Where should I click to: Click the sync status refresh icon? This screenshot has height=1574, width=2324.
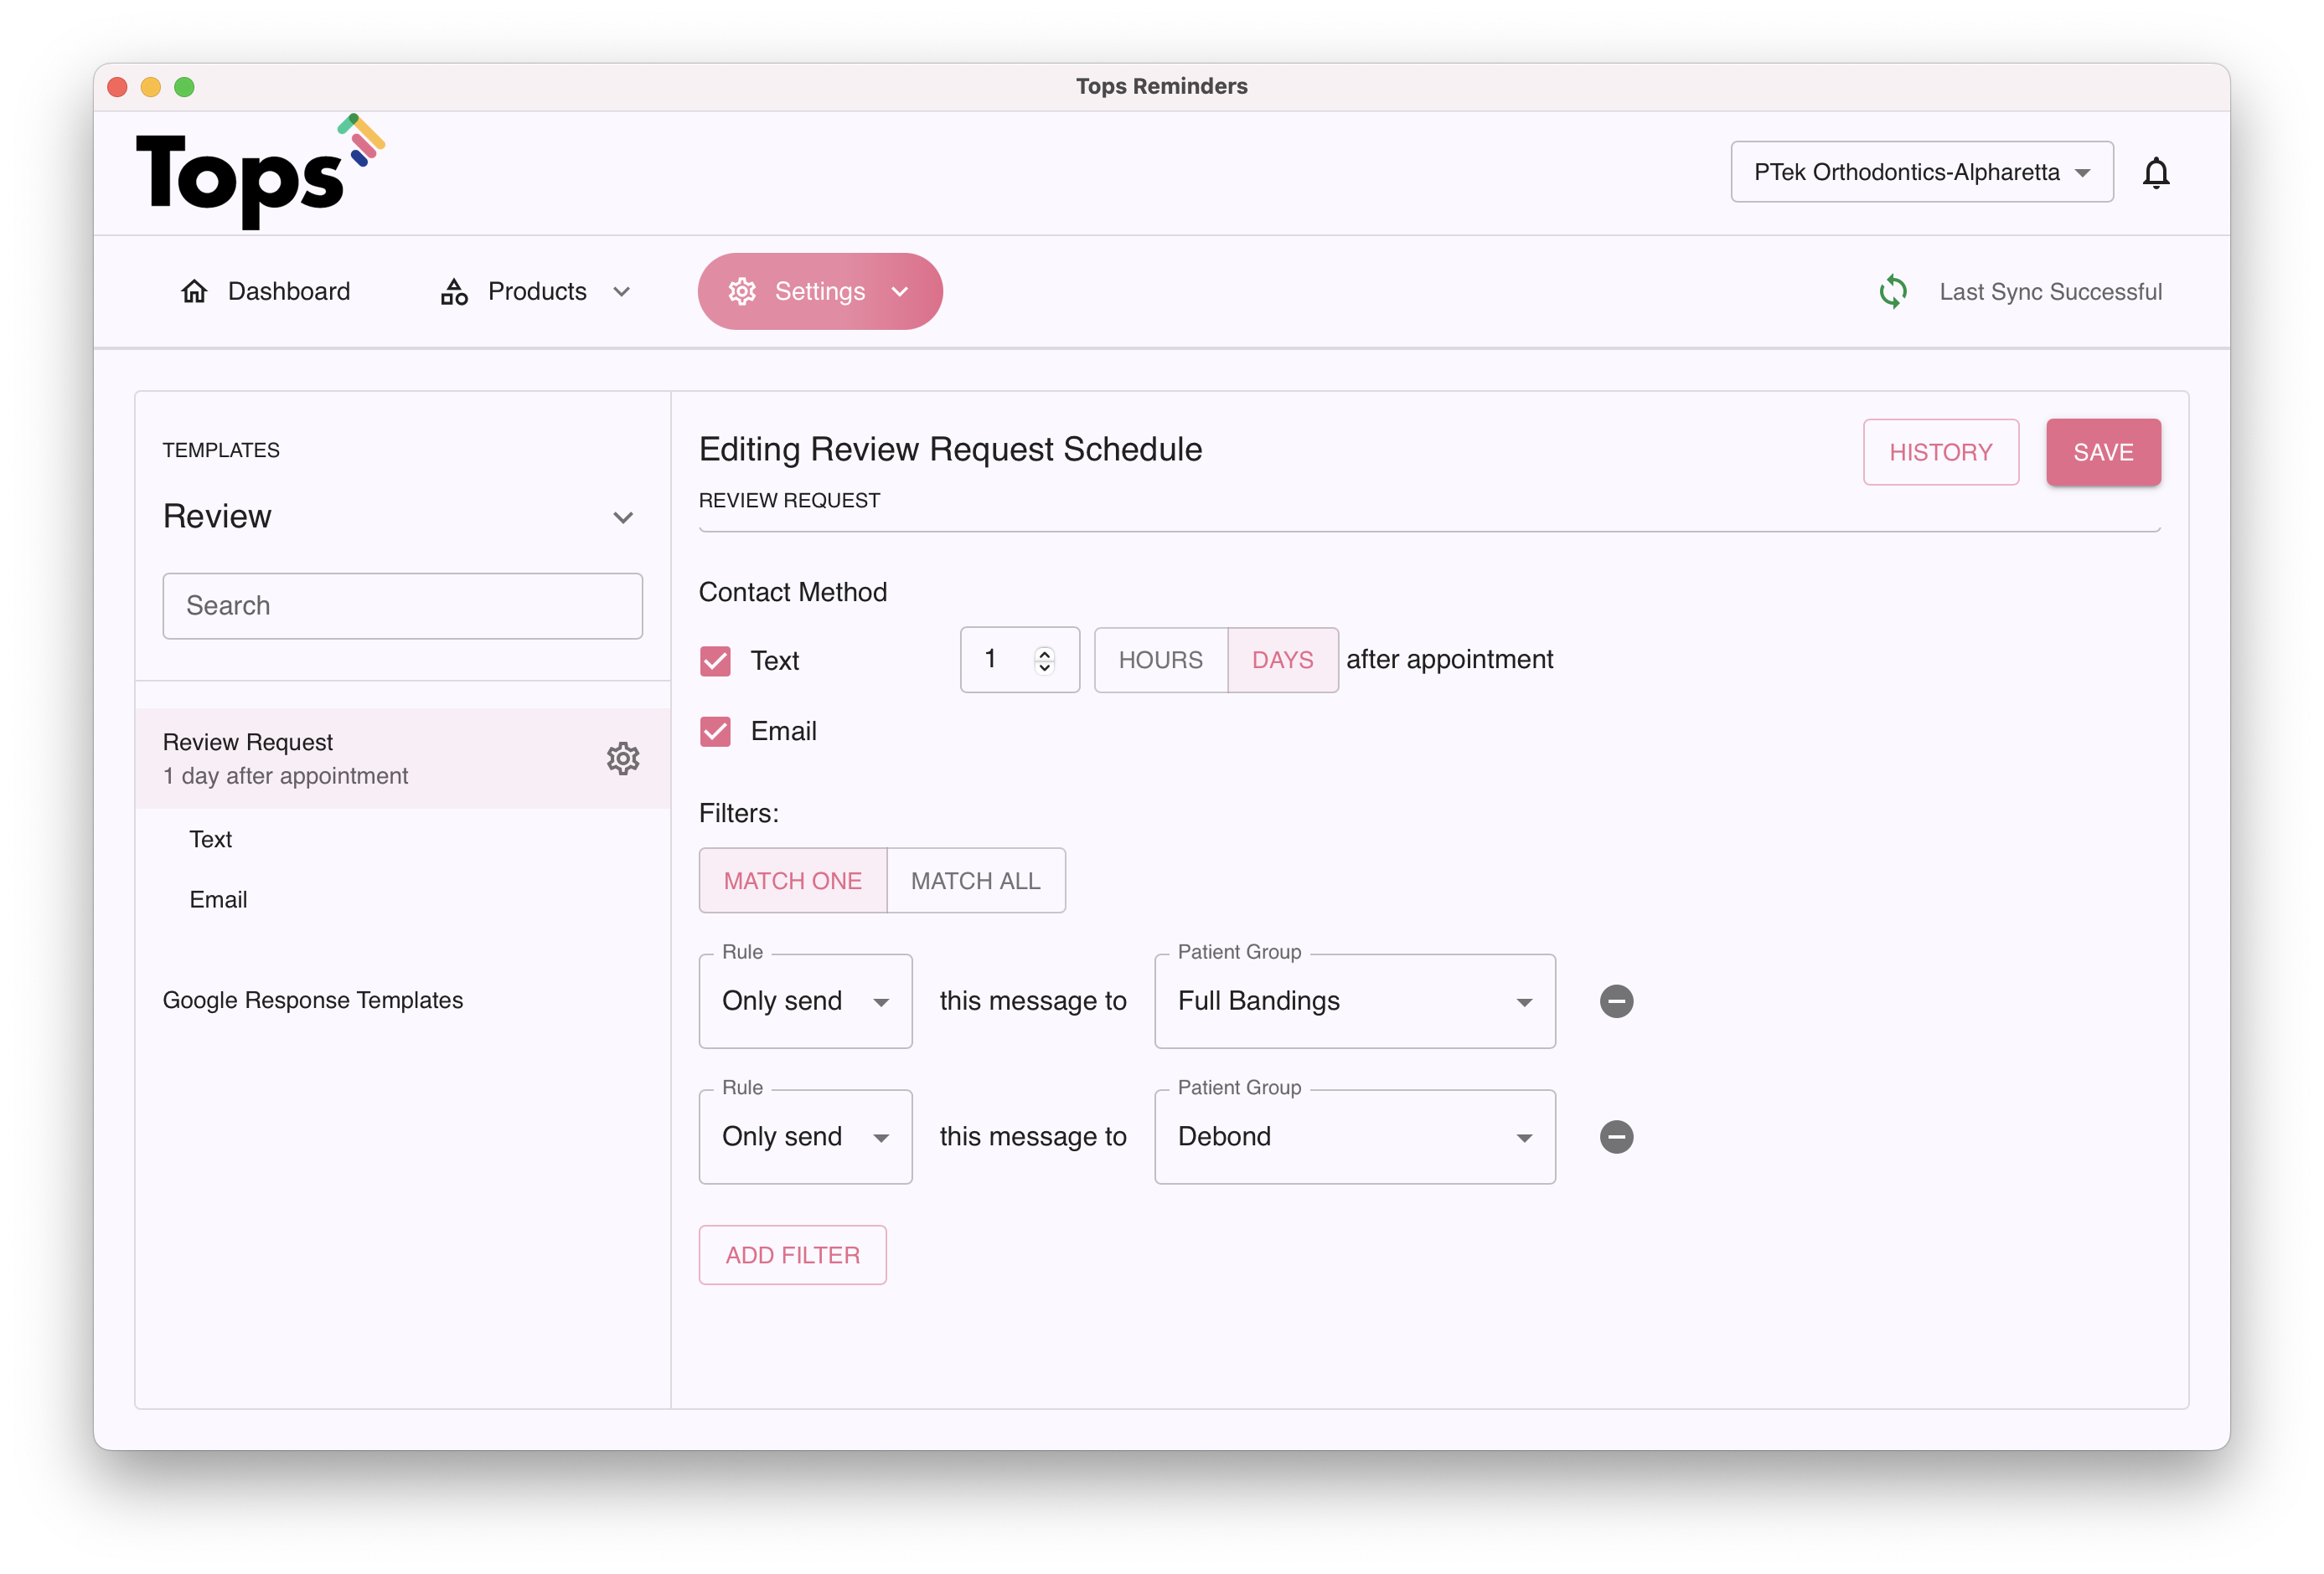pos(1892,292)
